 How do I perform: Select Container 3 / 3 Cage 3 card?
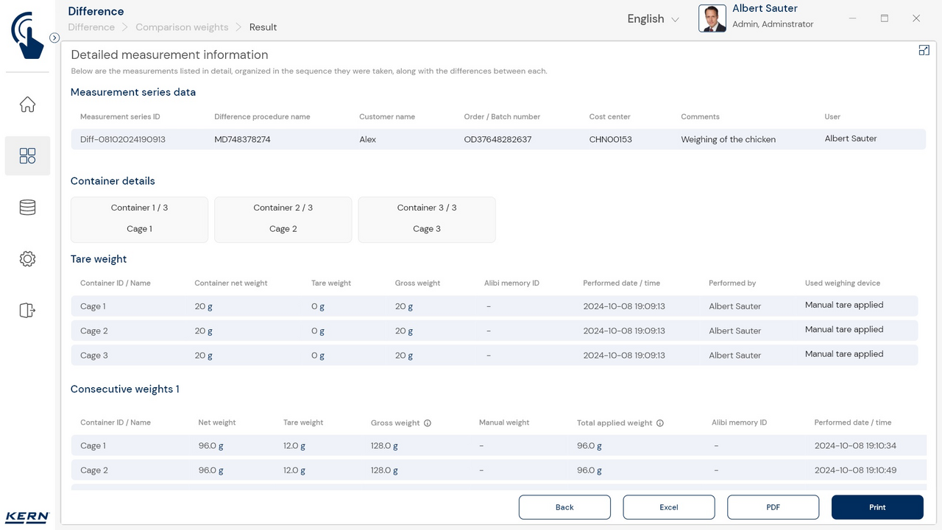pos(427,219)
